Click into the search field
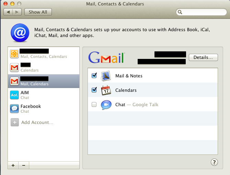Image resolution: width=230 pixels, height=175 pixels. (202, 12)
